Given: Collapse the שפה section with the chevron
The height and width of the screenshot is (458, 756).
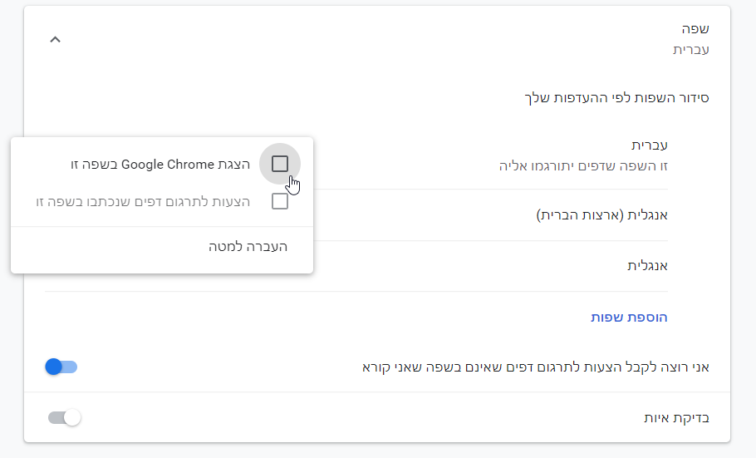Looking at the screenshot, I should [56, 39].
